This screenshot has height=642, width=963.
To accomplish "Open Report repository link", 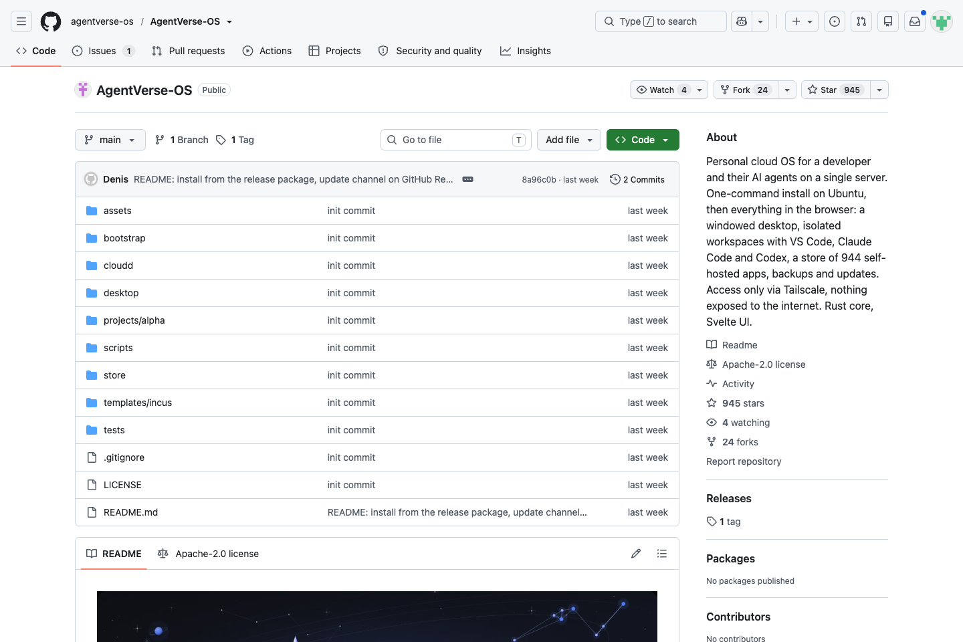I will coord(744,461).
